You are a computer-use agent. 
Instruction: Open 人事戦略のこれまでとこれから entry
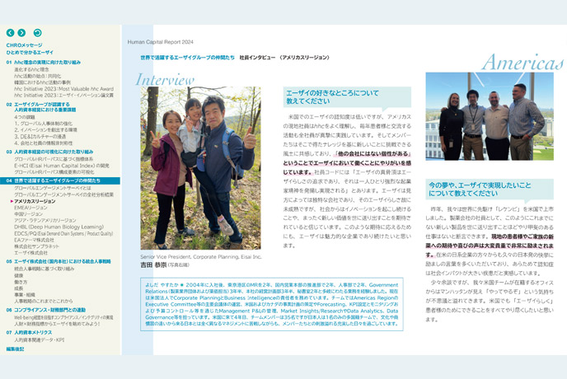coord(44,301)
